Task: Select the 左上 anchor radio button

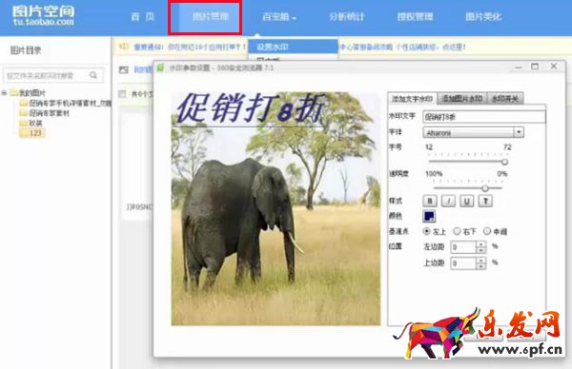Action: [426, 231]
